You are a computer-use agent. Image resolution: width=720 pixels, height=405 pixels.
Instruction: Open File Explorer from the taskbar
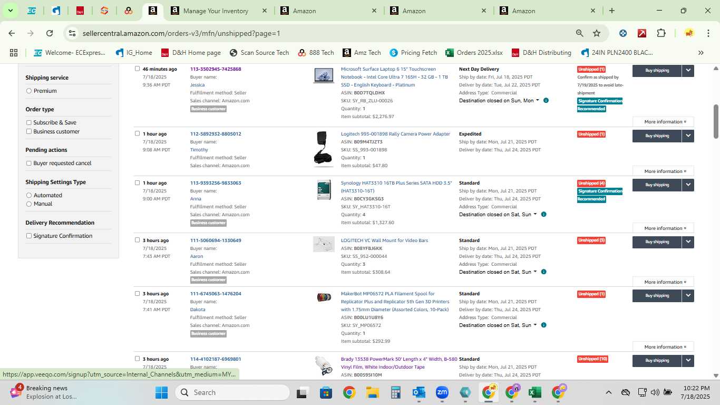[373, 392]
